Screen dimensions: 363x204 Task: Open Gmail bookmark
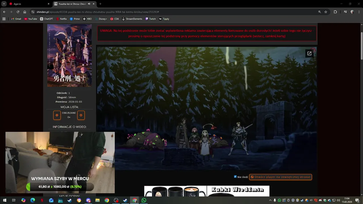click(16, 19)
